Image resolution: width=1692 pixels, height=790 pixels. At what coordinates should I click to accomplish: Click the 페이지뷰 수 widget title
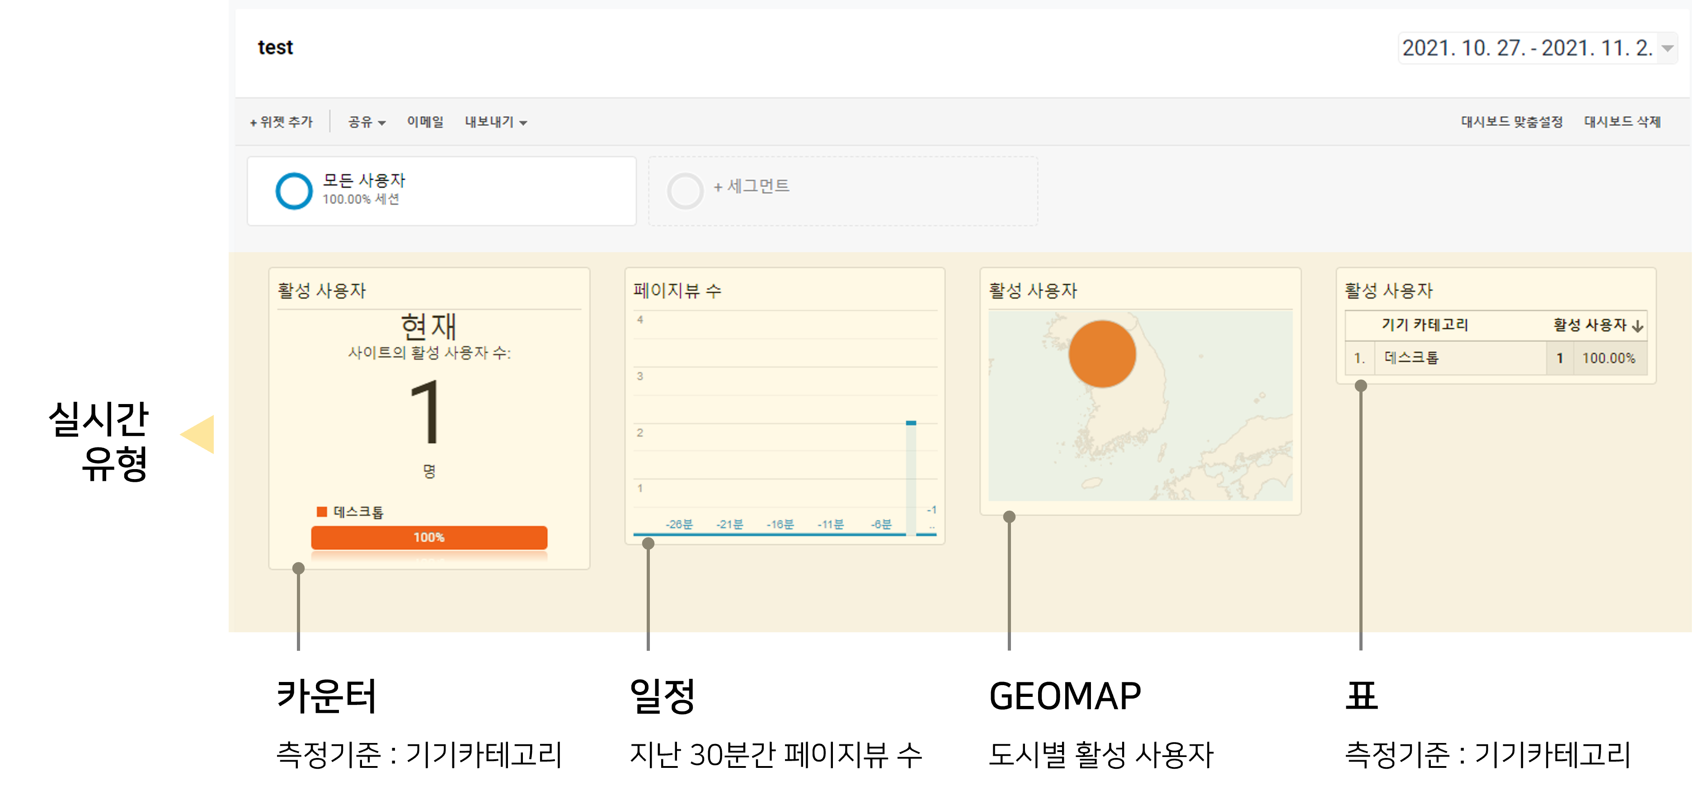677,290
